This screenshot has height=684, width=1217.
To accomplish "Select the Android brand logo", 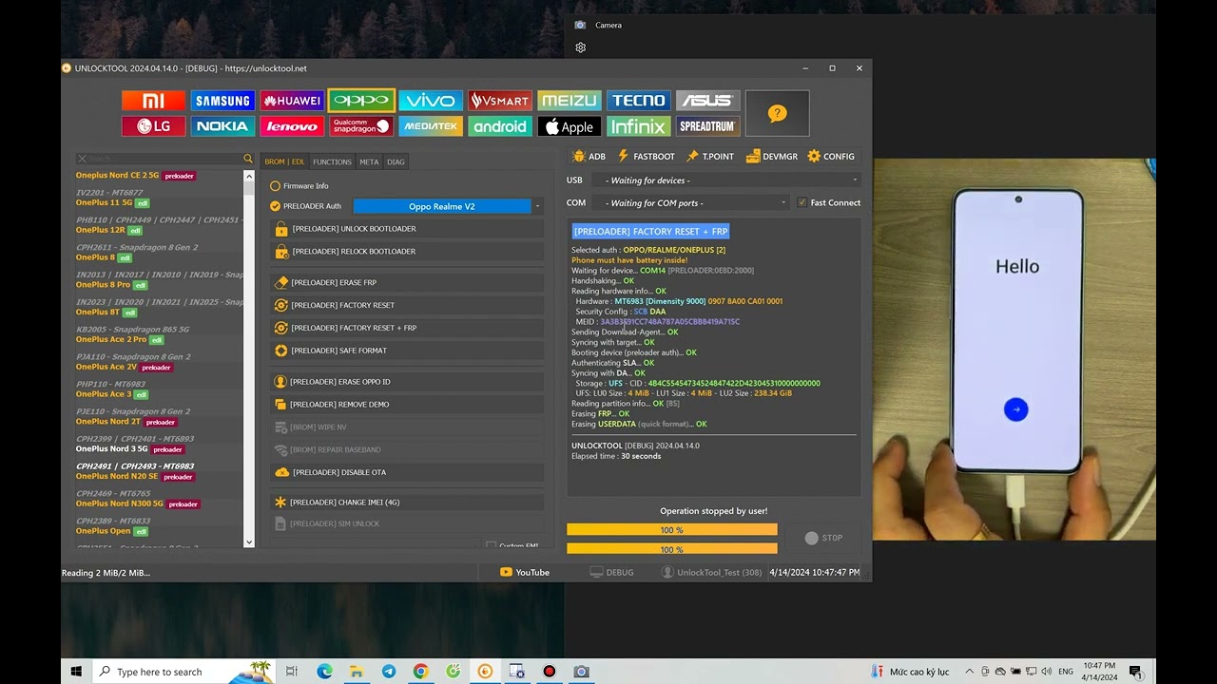I will click(x=500, y=126).
